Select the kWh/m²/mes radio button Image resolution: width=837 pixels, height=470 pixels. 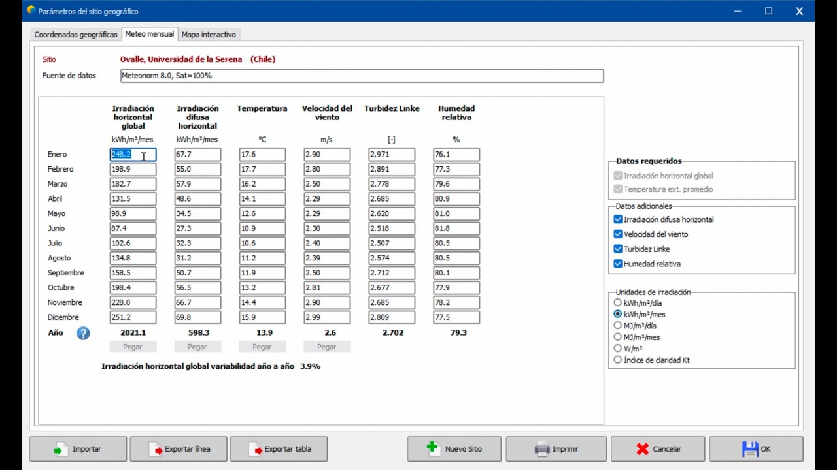coord(618,314)
